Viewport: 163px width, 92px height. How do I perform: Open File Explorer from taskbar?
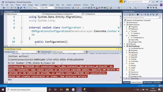tap(67, 90)
